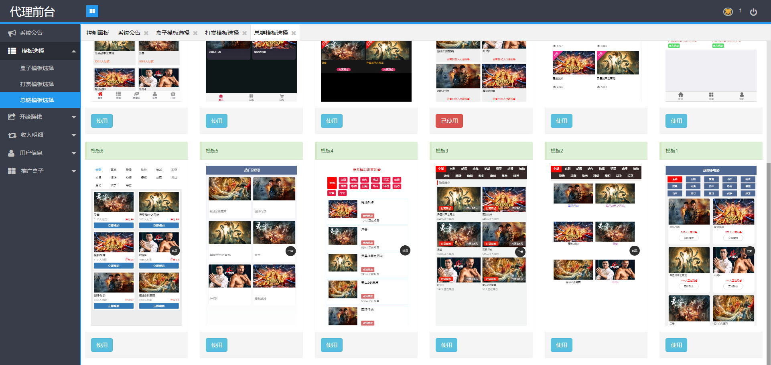The image size is (771, 365).
Task: Click 使用 button under 模板1
Action: 676,345
